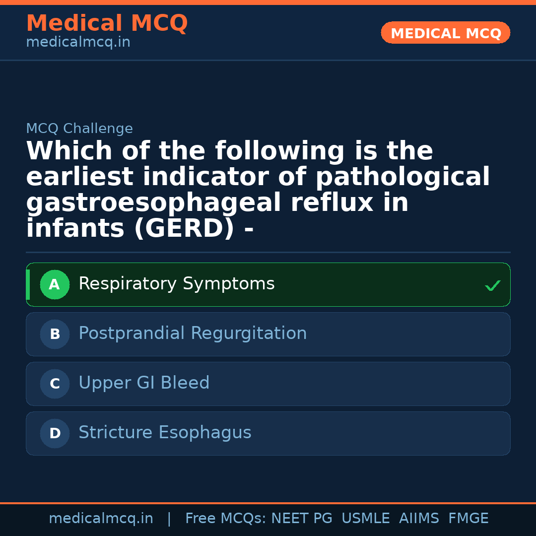Select answer text Upper GI Bleed
Image resolution: width=536 pixels, height=536 pixels.
click(x=144, y=383)
